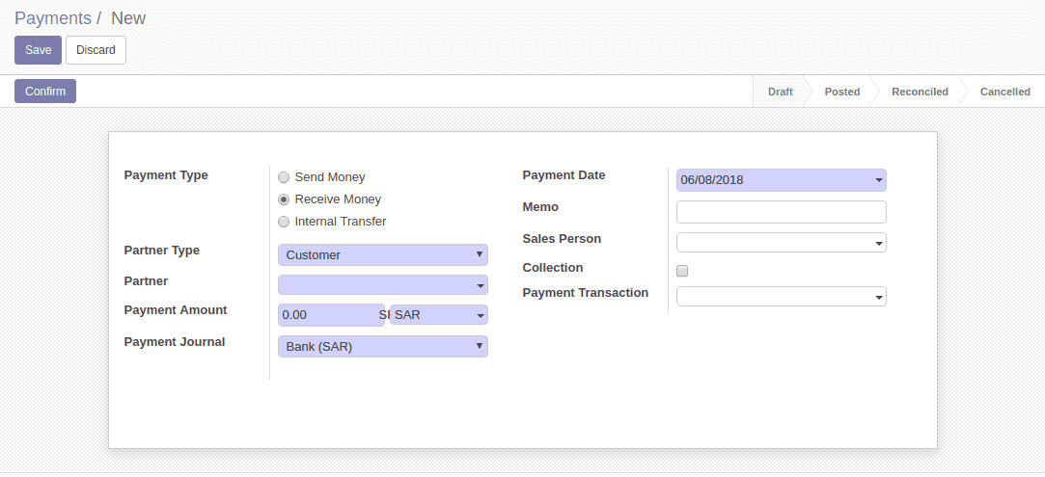1045x477 pixels.
Task: Confirm the payment
Action: coord(45,92)
